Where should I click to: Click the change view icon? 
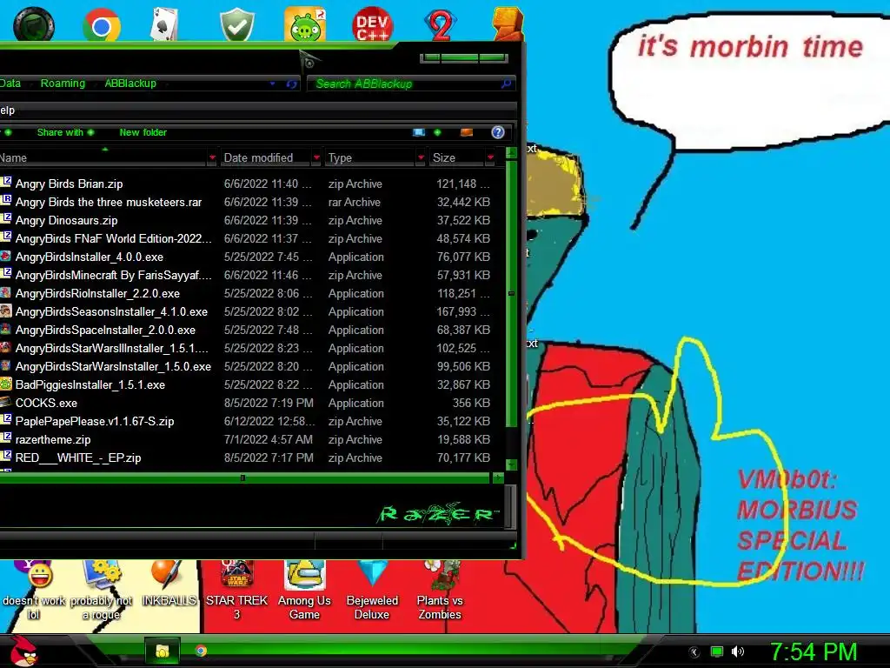pyautogui.click(x=418, y=132)
